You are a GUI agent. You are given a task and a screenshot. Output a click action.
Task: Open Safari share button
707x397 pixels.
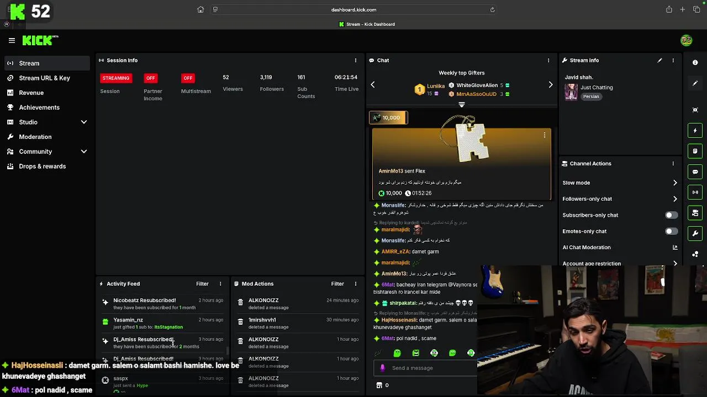[x=669, y=9]
